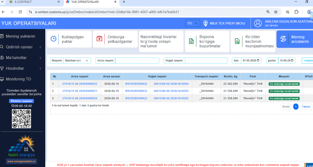Select Mening yuklarim menu item
The image size is (313, 167).
(20, 36)
